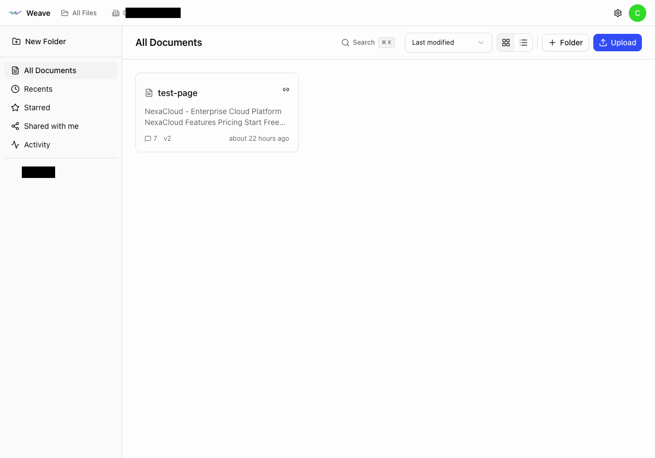Click the document icon beside test-page title
The height and width of the screenshot is (458, 655).
(x=149, y=93)
